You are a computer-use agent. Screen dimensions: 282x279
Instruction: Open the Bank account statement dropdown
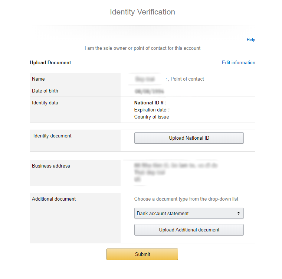pyautogui.click(x=189, y=213)
